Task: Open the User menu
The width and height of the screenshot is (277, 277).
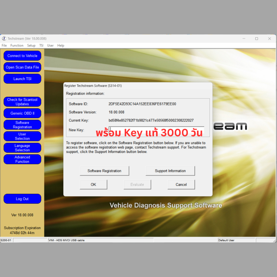Action: tap(50, 45)
